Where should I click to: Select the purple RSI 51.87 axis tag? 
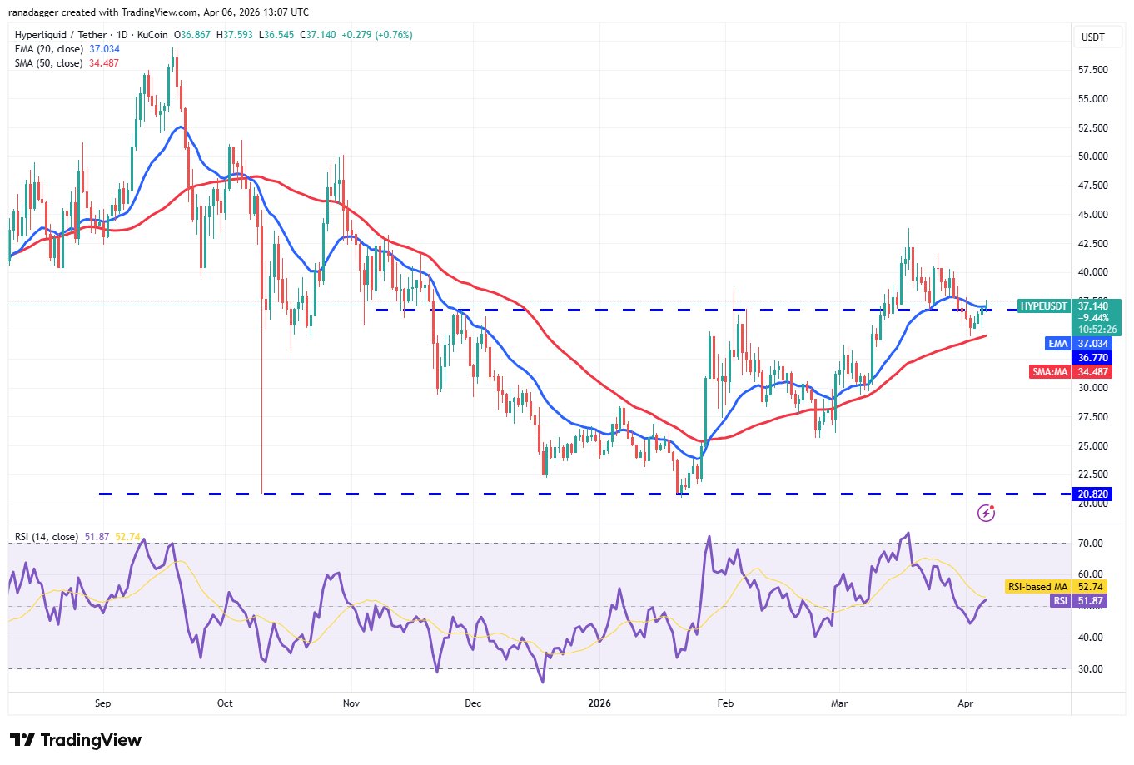click(x=1060, y=601)
